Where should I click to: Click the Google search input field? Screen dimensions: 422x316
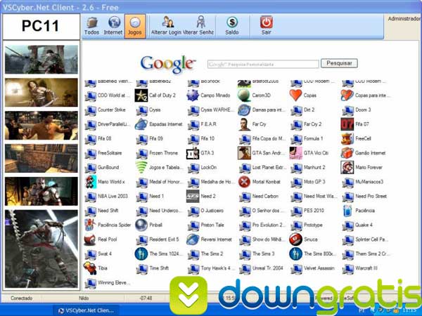tap(263, 64)
